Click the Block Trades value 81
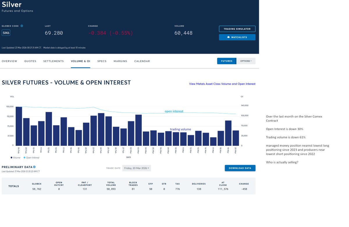 [x=133, y=189]
